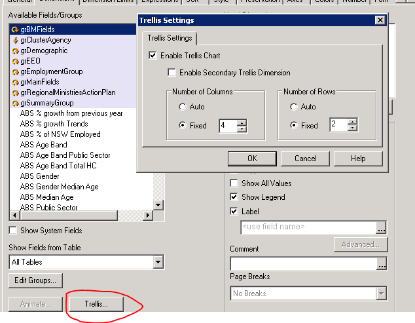Open the ellipsis editor beside the Comment field

click(x=382, y=264)
